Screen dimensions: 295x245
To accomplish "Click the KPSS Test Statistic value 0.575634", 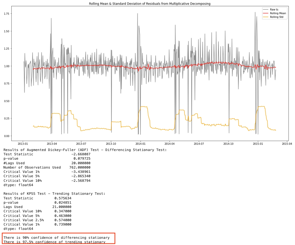I will 63,198.
